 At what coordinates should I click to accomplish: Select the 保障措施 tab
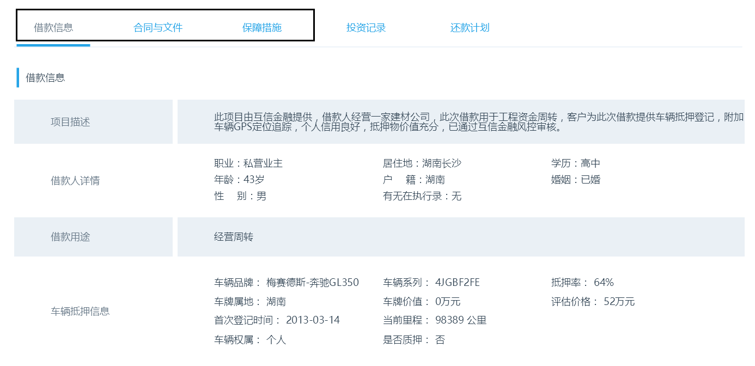pyautogui.click(x=262, y=28)
